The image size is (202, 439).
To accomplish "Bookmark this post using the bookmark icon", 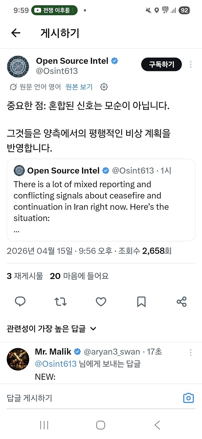I will [141, 302].
